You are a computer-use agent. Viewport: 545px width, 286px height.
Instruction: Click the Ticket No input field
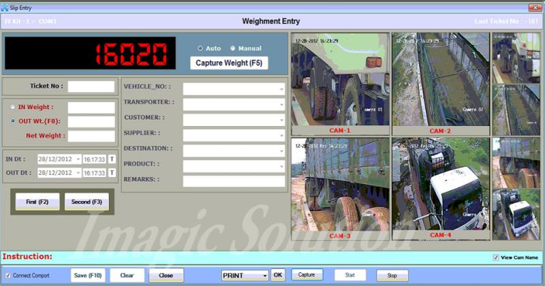91,86
